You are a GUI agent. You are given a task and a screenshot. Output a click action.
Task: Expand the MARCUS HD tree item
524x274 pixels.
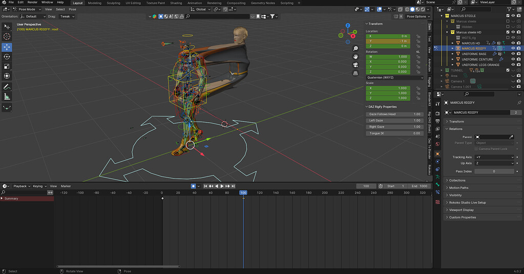[x=453, y=43]
